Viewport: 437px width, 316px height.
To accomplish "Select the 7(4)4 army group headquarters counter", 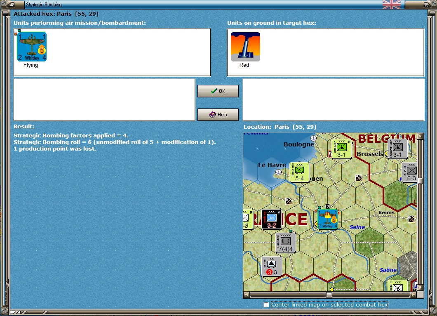I will click(x=286, y=243).
